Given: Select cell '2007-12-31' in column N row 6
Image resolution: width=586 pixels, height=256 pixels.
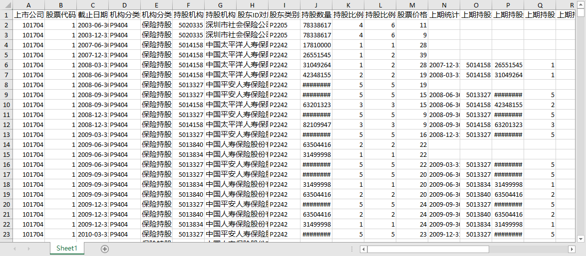Looking at the screenshot, I should pyautogui.click(x=444, y=65).
